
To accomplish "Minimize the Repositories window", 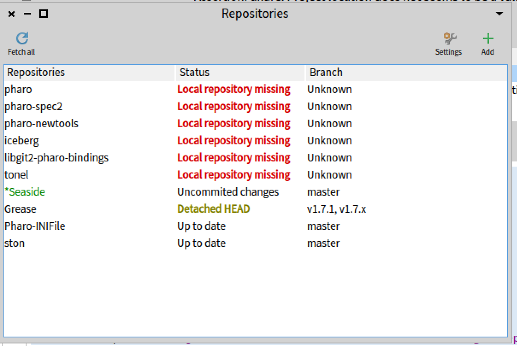I will [27, 14].
